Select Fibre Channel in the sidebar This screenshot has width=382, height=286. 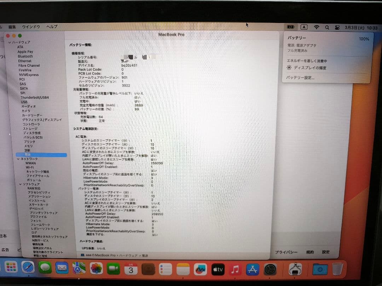(x=29, y=65)
